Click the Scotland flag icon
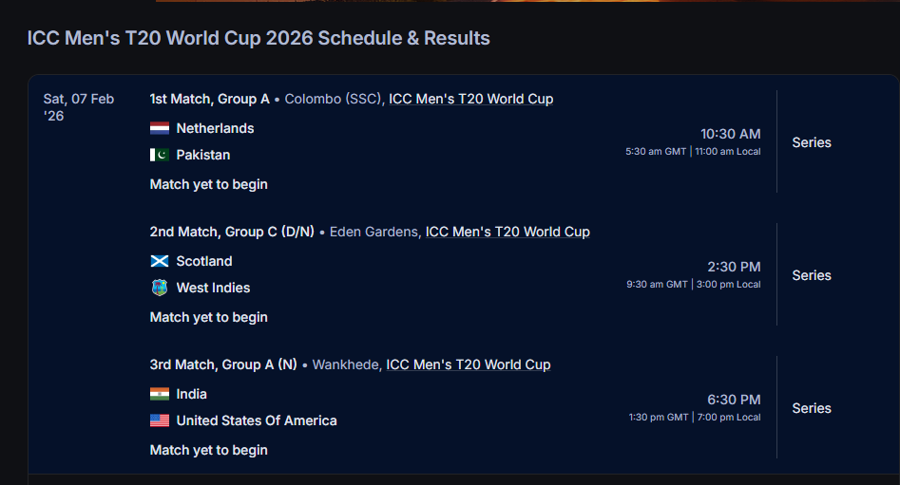900x485 pixels. pos(159,261)
